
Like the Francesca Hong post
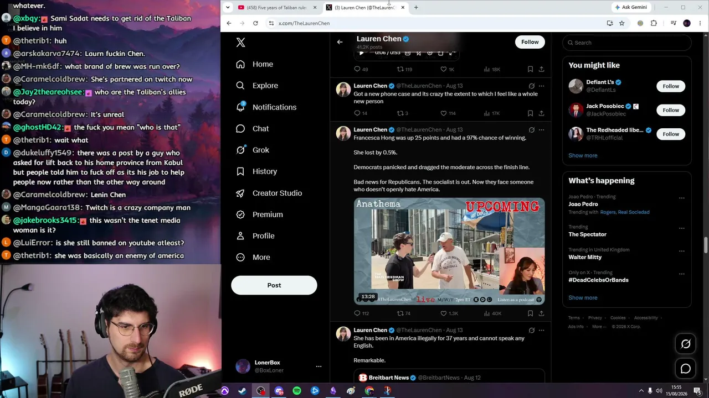(x=443, y=313)
